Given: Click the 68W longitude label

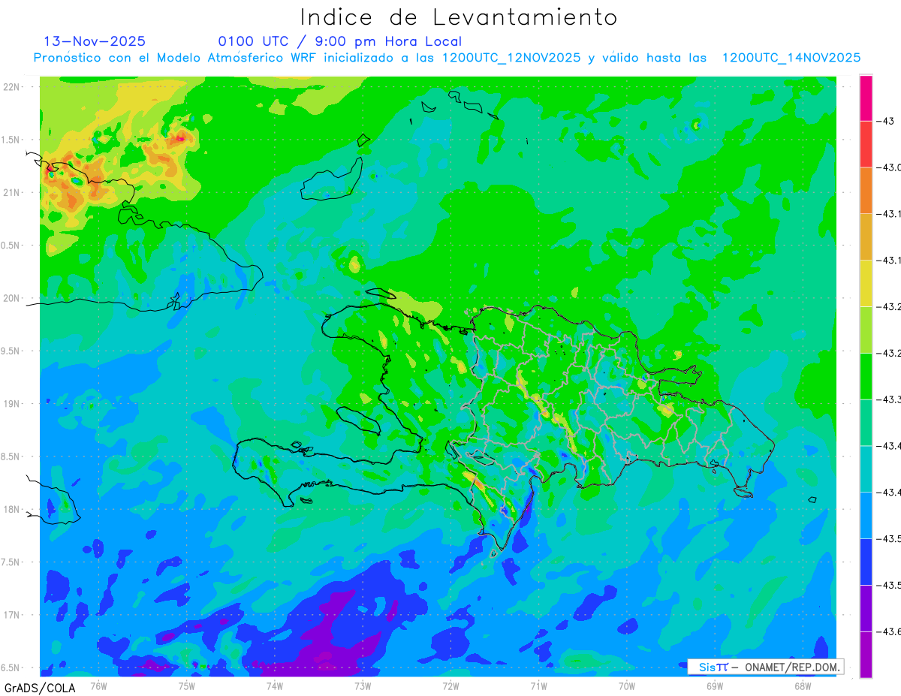Looking at the screenshot, I should [803, 686].
